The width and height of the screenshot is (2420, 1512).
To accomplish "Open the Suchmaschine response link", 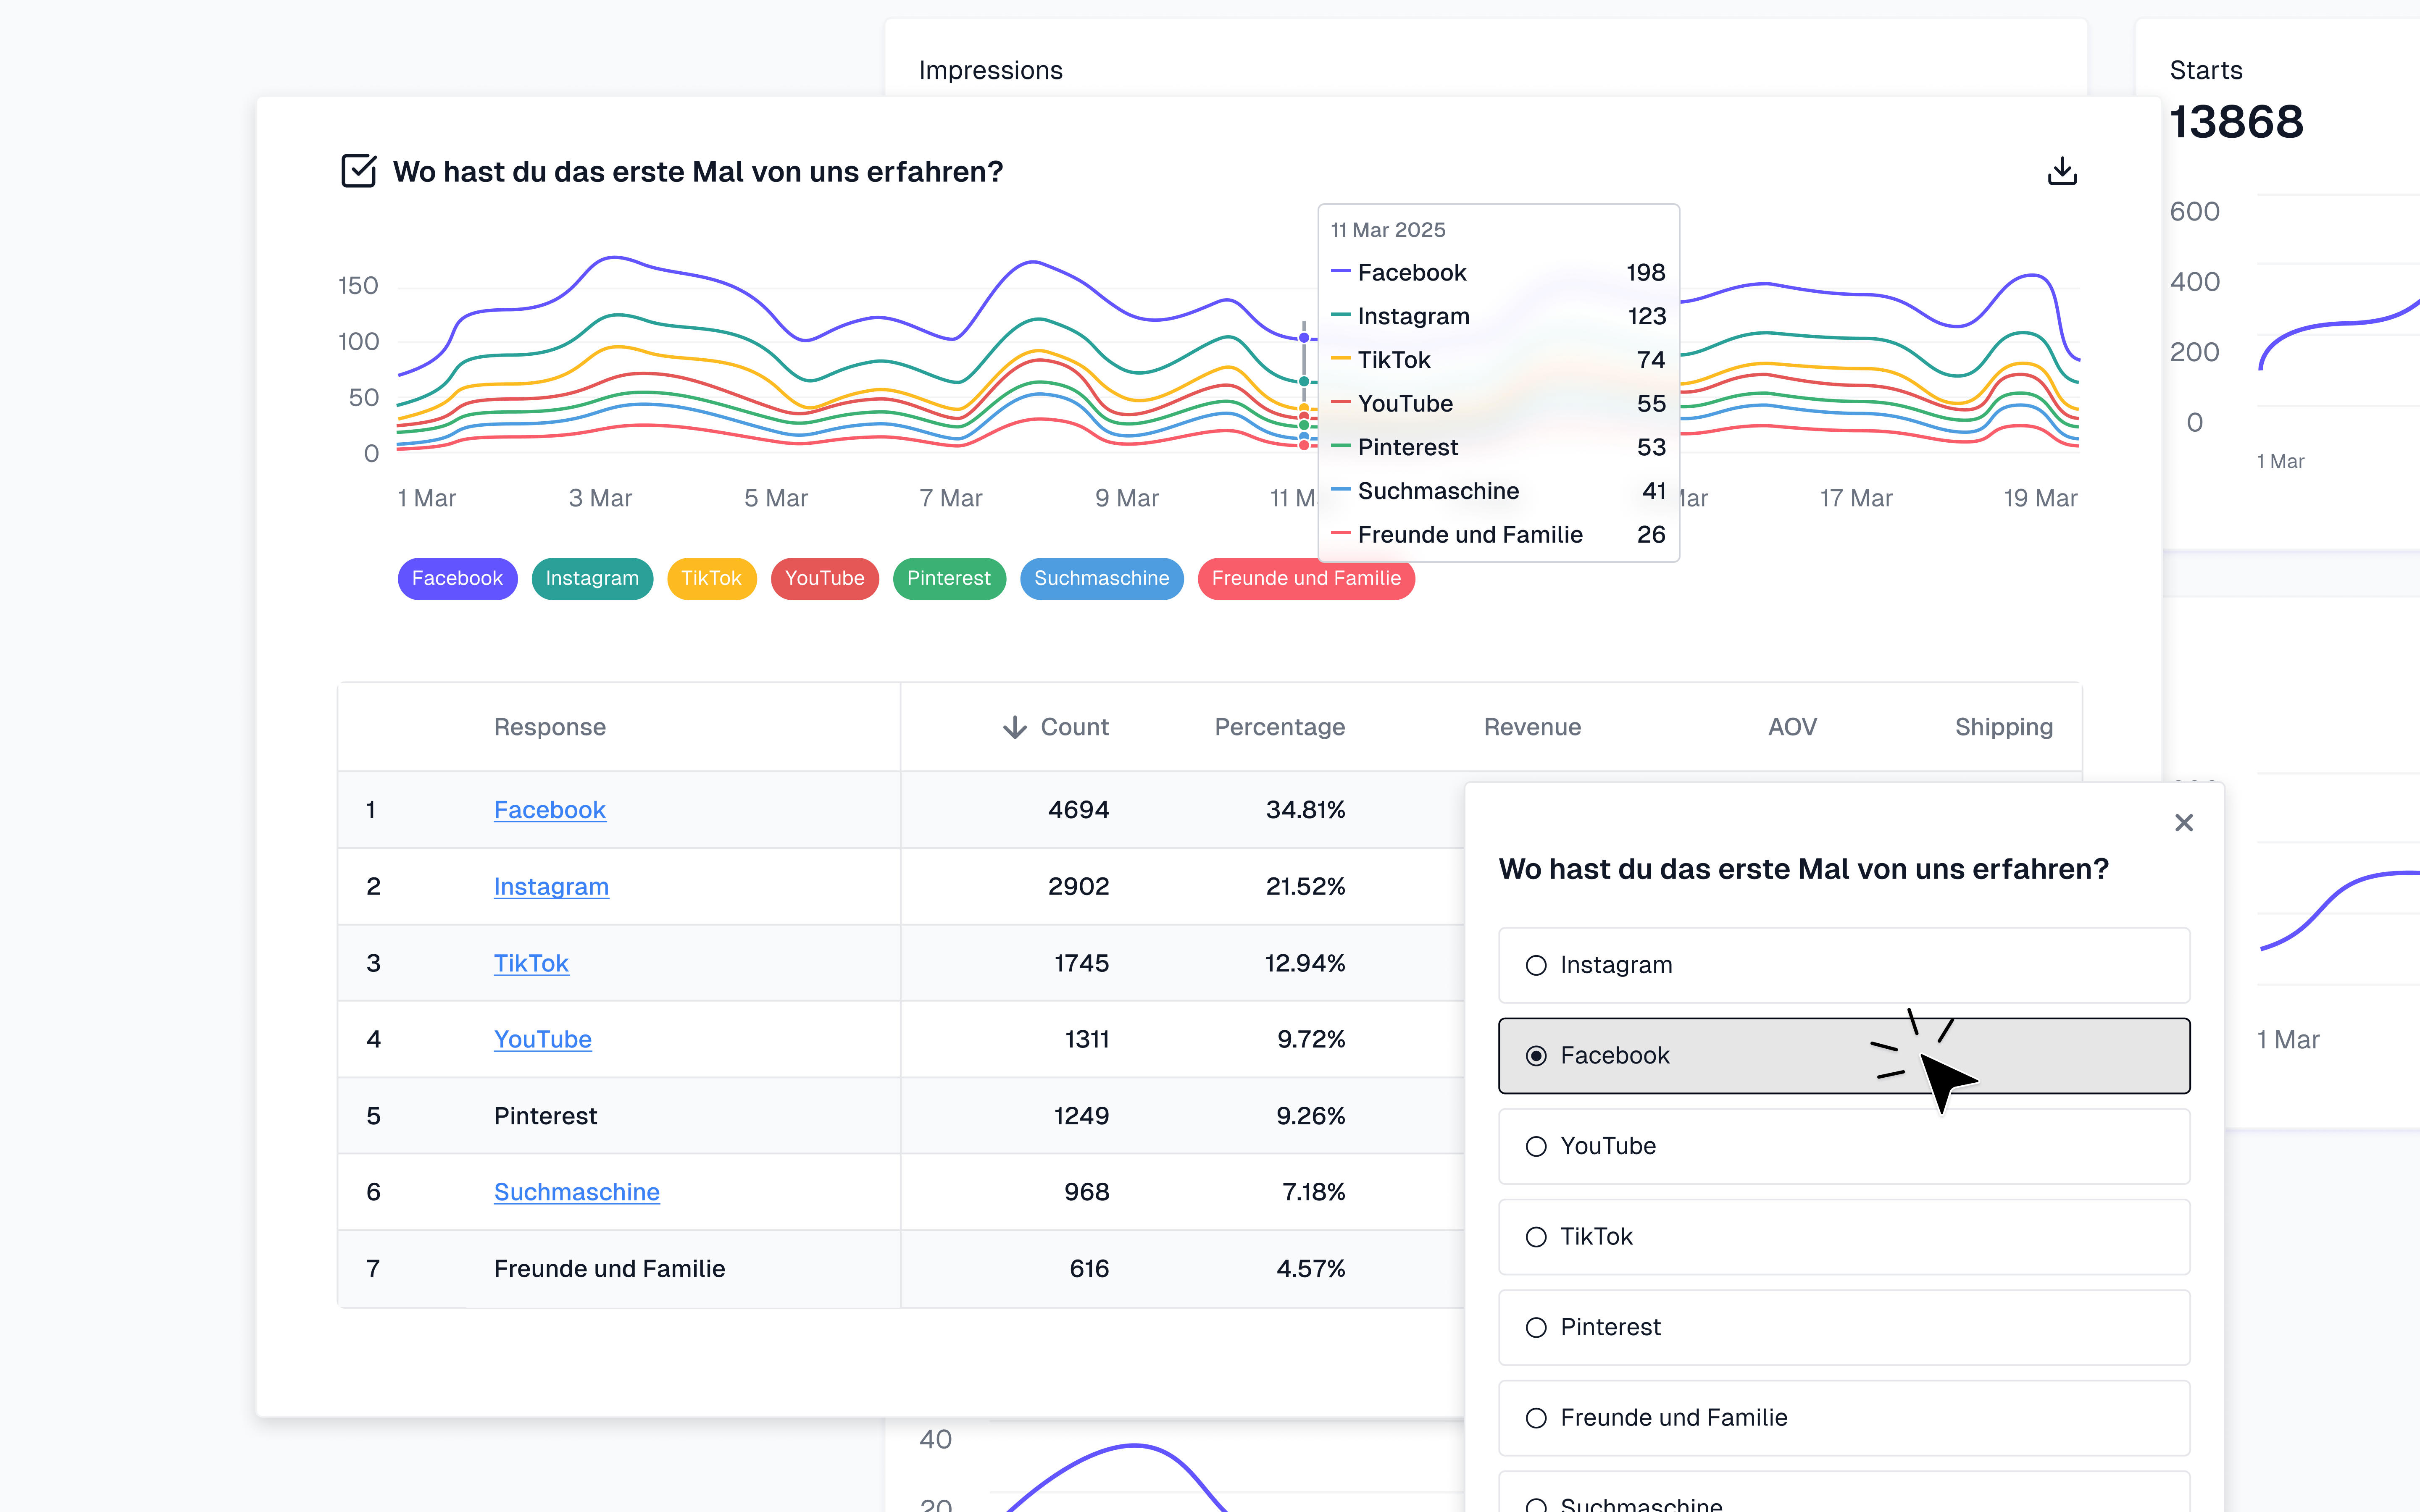I will tap(576, 1192).
